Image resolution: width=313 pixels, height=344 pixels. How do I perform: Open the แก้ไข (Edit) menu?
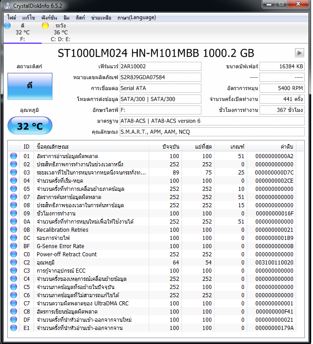click(x=29, y=17)
